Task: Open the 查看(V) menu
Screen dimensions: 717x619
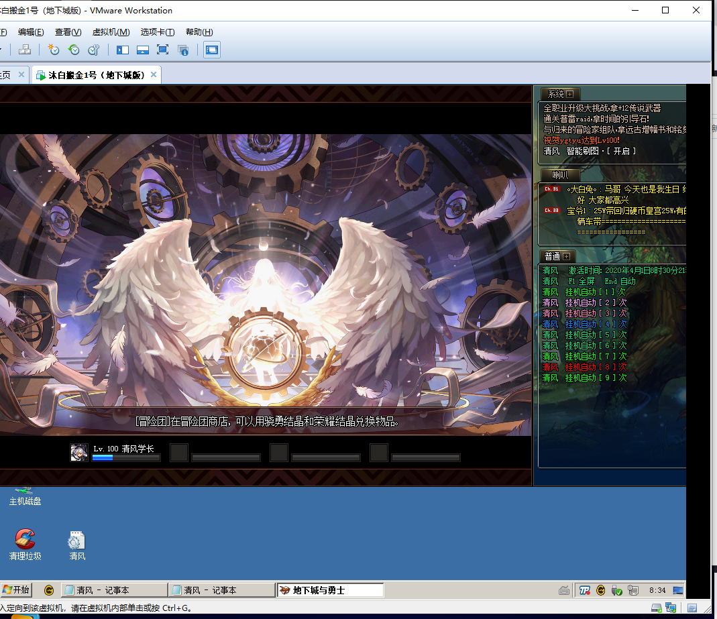Action: point(68,32)
